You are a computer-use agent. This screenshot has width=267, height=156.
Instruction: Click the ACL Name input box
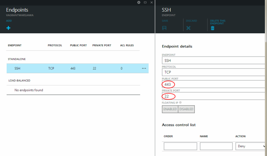(216, 146)
